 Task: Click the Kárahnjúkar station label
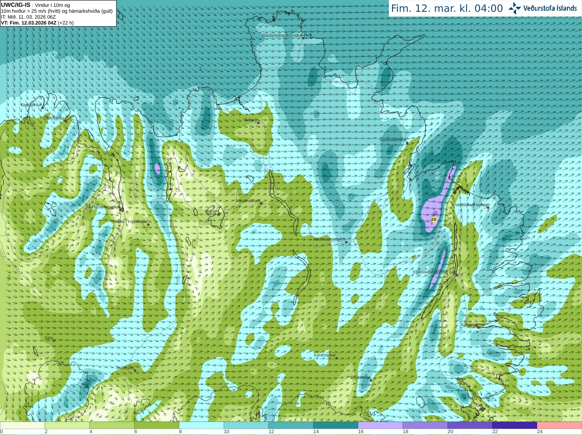tap(325, 355)
